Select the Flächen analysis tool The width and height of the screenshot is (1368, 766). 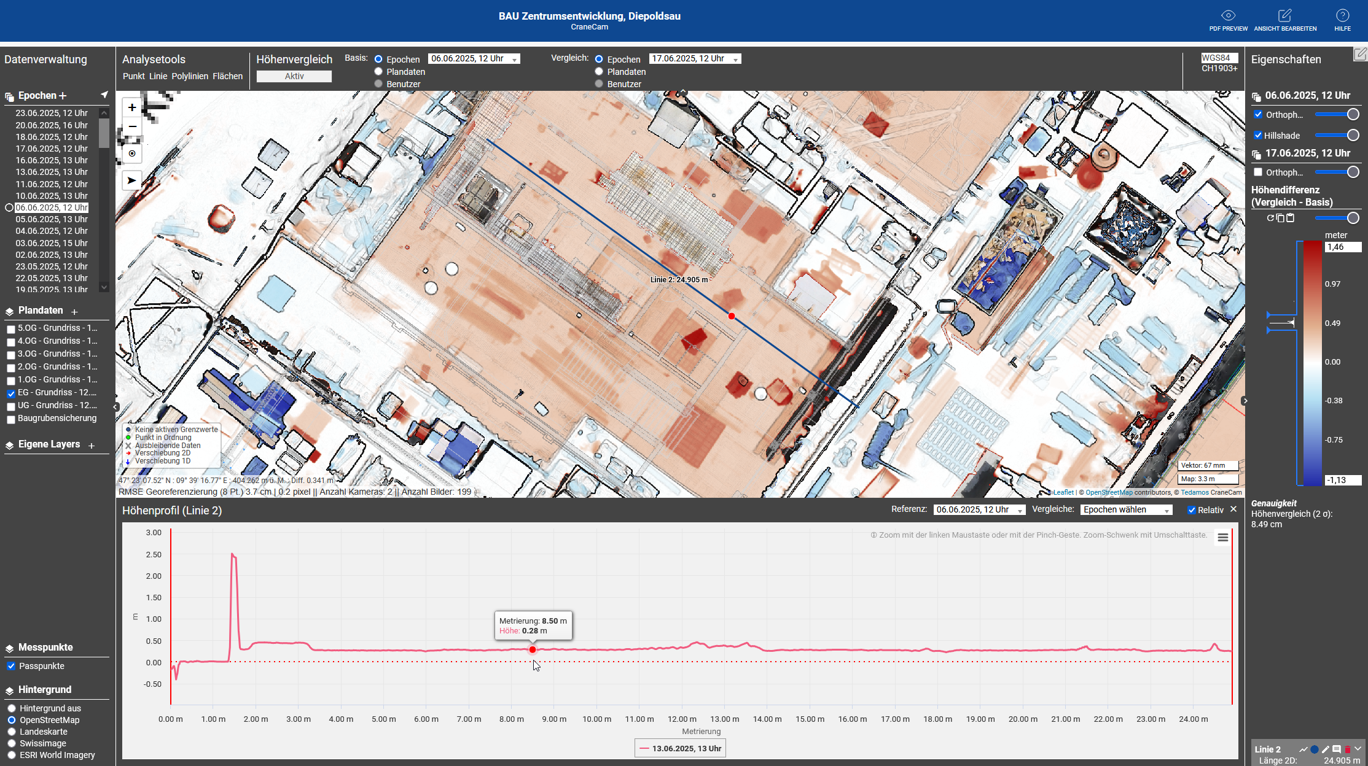click(227, 76)
